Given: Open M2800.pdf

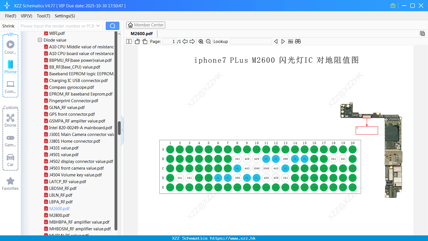Looking at the screenshot, I should coord(59,215).
